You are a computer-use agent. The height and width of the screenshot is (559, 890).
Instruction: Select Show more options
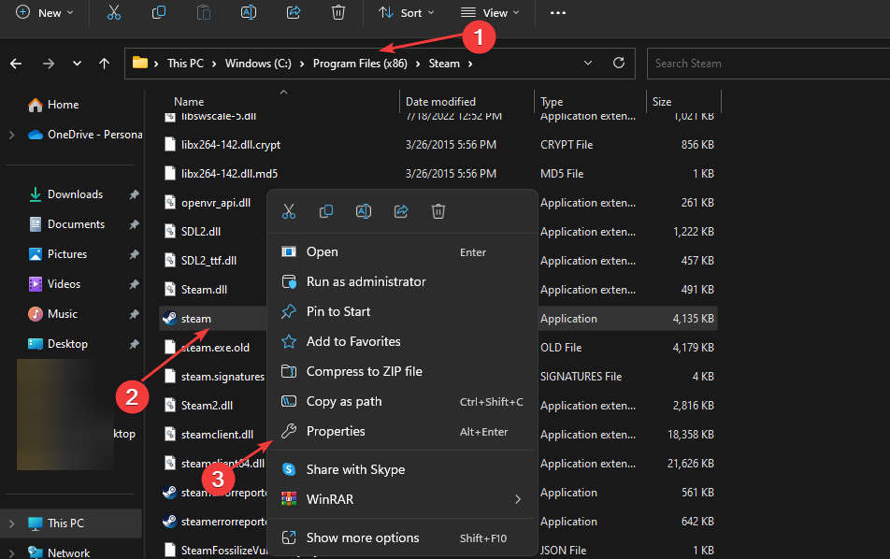[x=402, y=538]
